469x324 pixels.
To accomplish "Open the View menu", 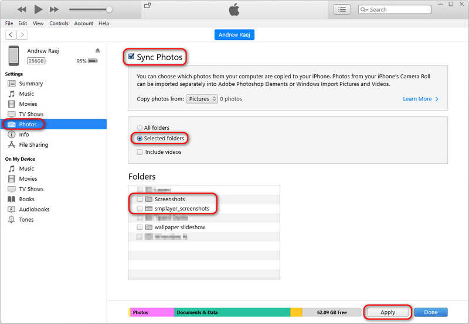I will pyautogui.click(x=38, y=23).
